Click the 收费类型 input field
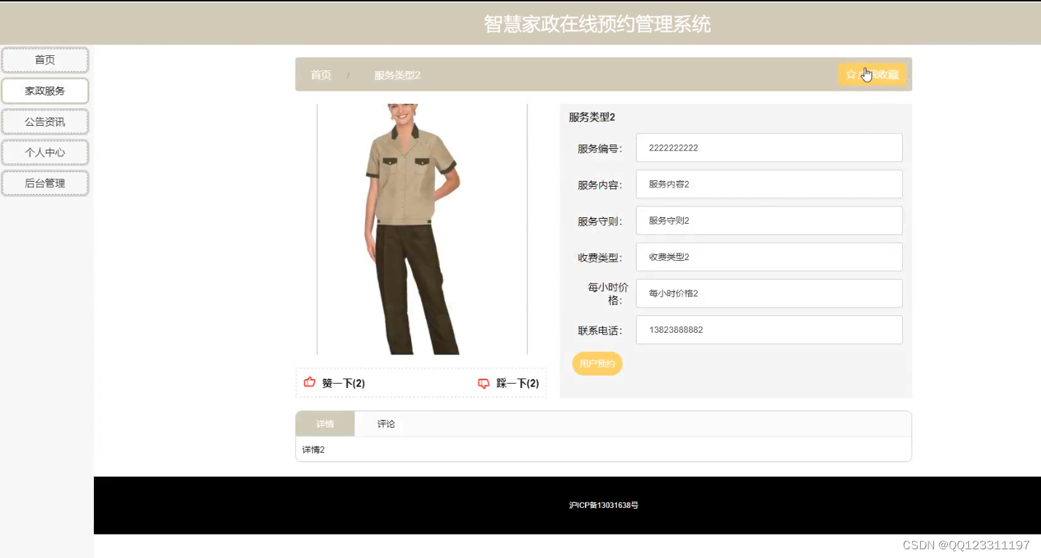 point(768,256)
